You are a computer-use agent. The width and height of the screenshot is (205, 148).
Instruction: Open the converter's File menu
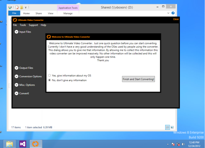click(x=15, y=25)
